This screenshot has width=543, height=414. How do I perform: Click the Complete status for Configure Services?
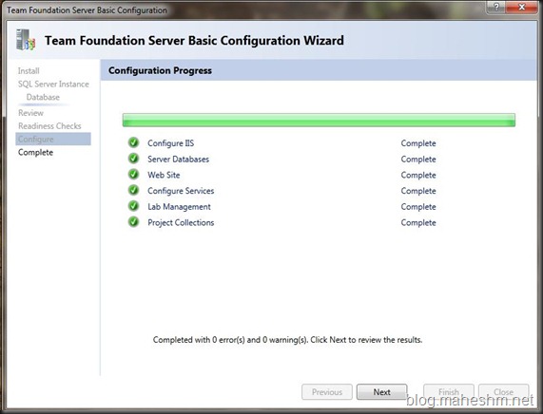pos(418,191)
